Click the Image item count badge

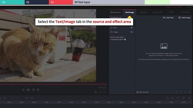[x=131, y=32]
